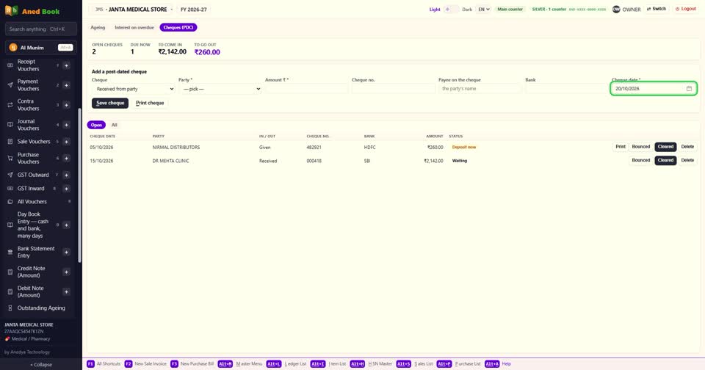705x370 pixels.
Task: Click the FY 2026-27 selector
Action: [194, 10]
